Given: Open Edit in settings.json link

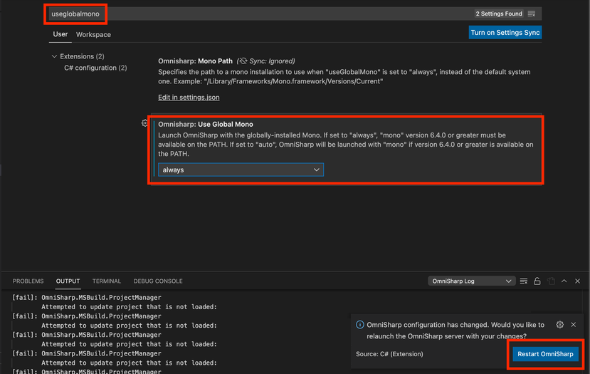Looking at the screenshot, I should [x=189, y=97].
